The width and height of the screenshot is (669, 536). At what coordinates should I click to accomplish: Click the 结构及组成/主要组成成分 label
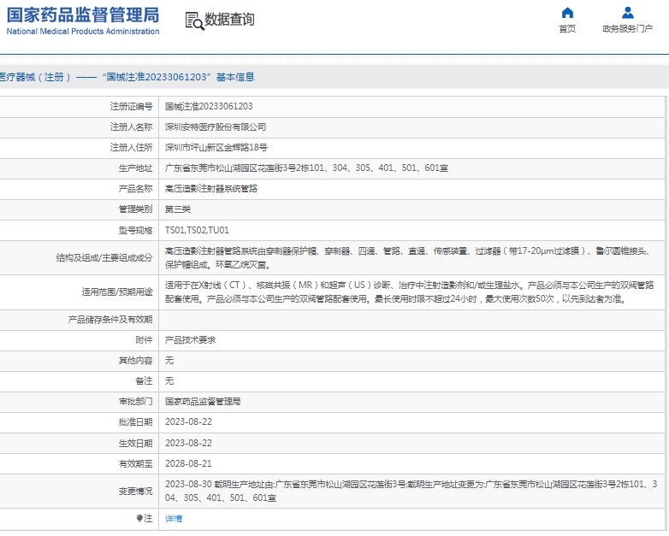coord(104,258)
